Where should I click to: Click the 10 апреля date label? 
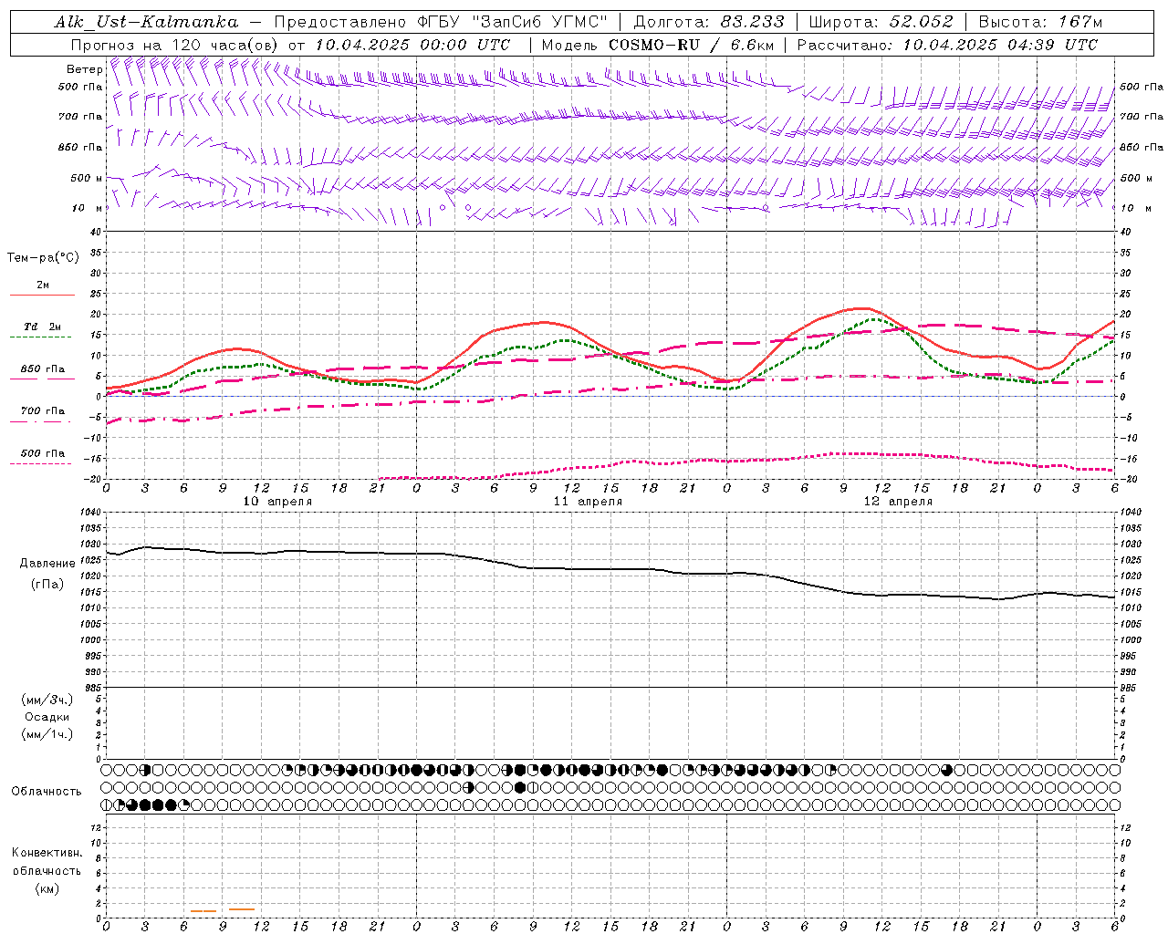[277, 502]
